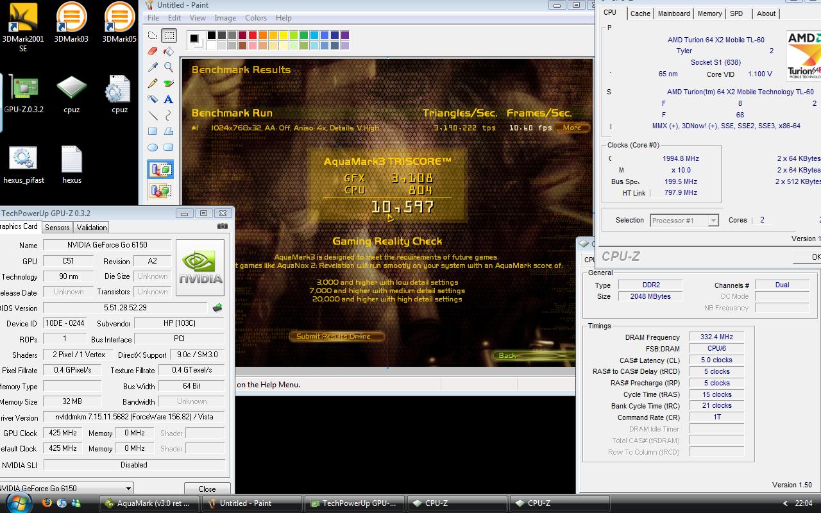Click the taskbar clock showing 22:04

(803, 503)
